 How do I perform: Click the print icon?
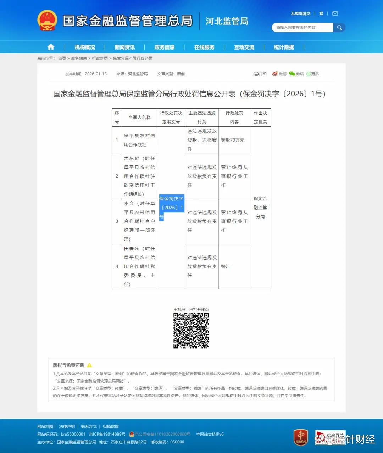(x=256, y=74)
